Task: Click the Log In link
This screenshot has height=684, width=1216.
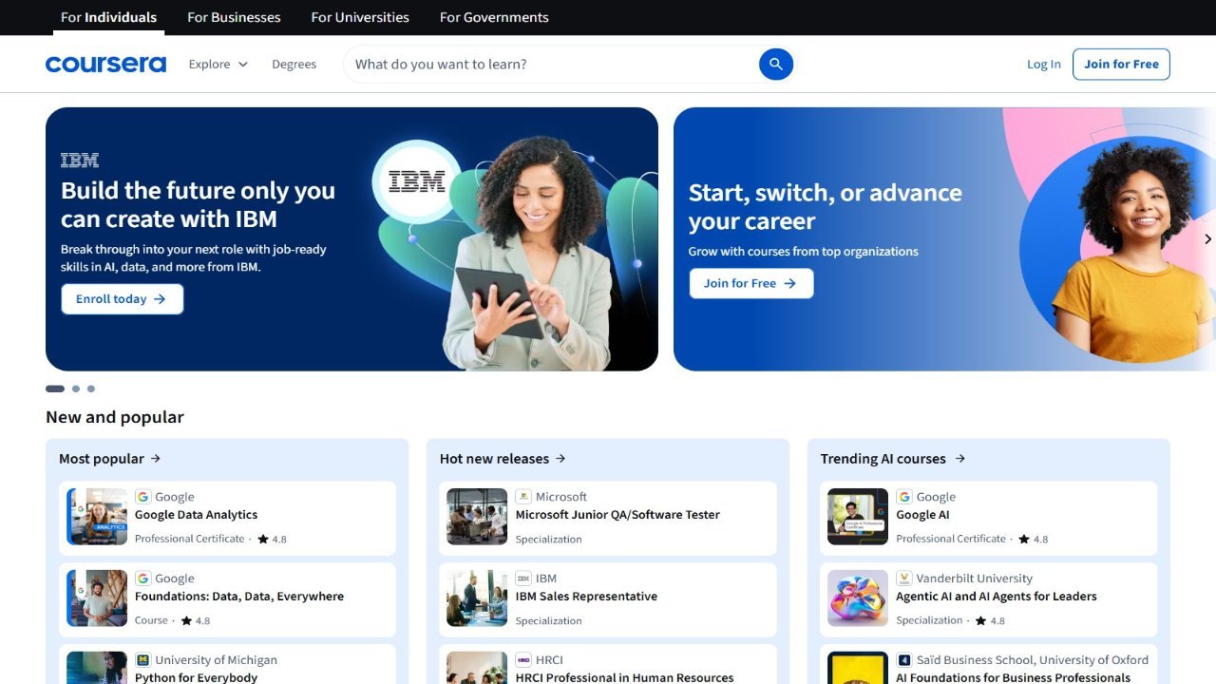Action: [x=1044, y=65]
